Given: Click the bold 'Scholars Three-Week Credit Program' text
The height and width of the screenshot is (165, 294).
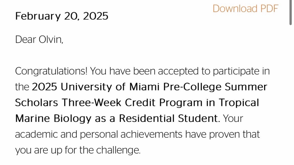Looking at the screenshot, I should [x=109, y=103].
